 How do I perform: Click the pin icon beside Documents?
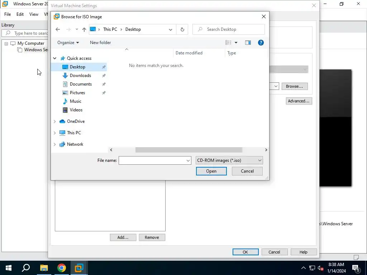(104, 84)
